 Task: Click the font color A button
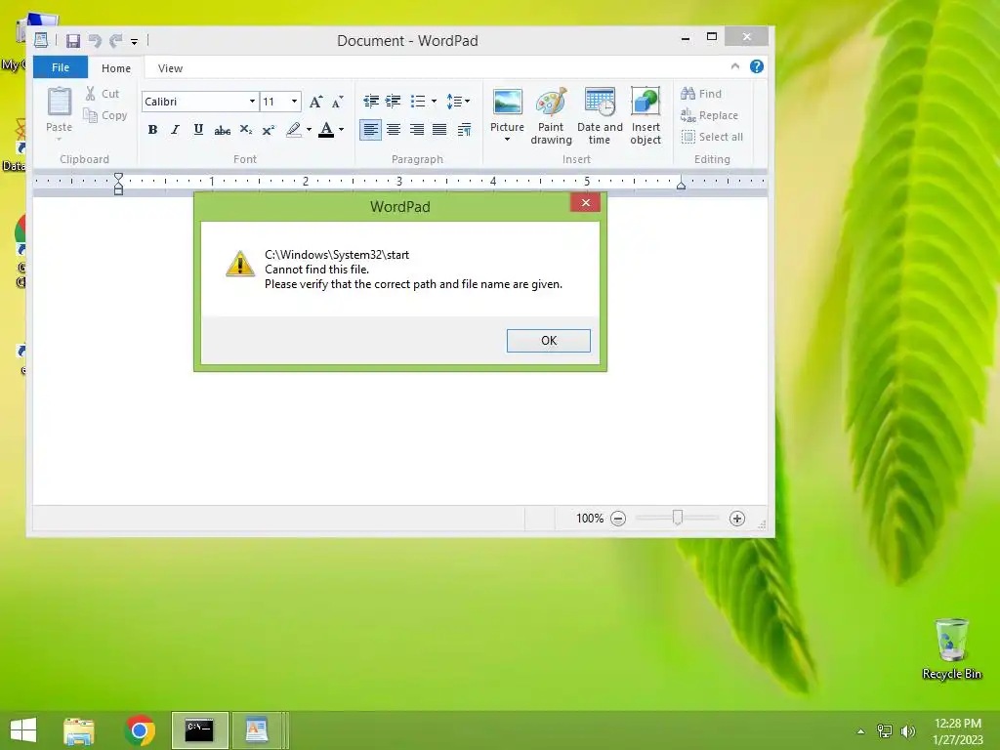[x=326, y=130]
